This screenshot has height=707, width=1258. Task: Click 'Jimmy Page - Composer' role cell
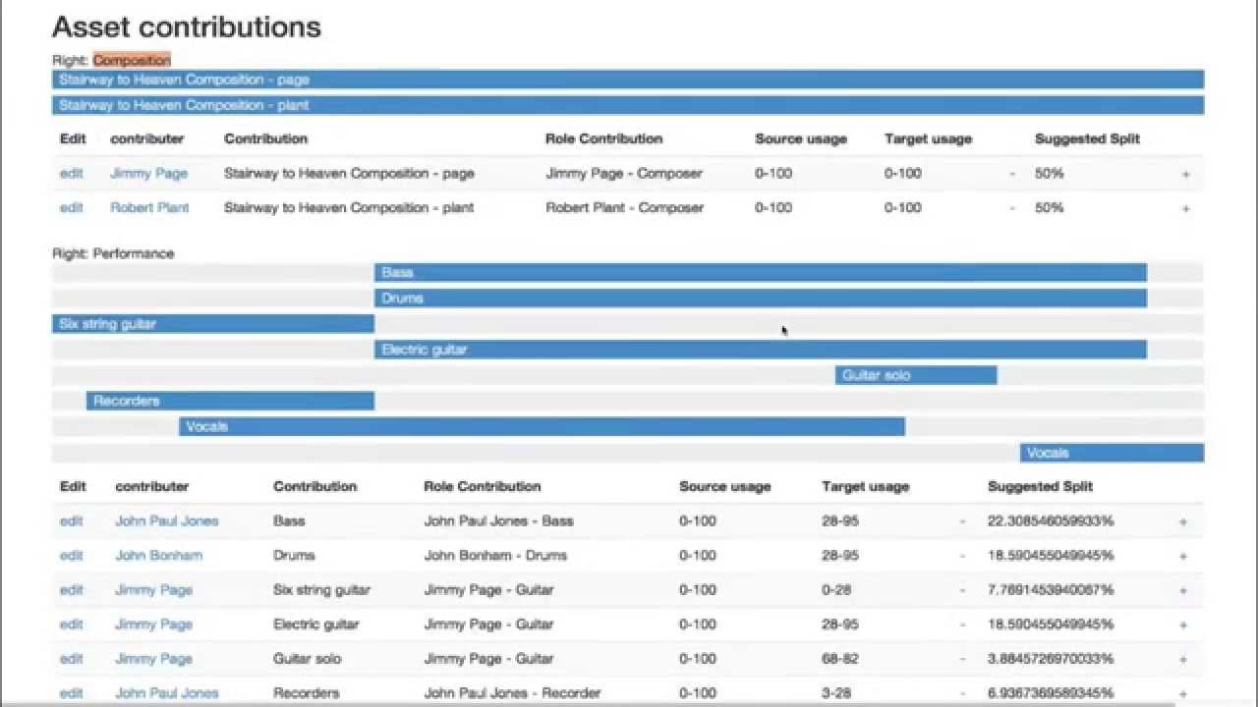click(624, 173)
